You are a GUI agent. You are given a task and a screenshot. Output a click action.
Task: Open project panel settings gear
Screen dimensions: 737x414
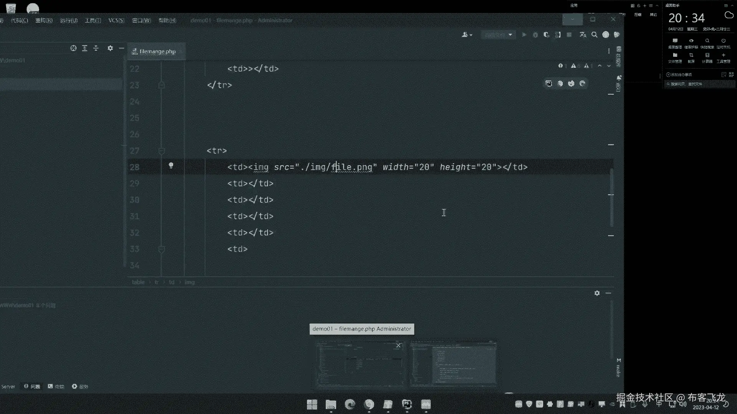110,48
